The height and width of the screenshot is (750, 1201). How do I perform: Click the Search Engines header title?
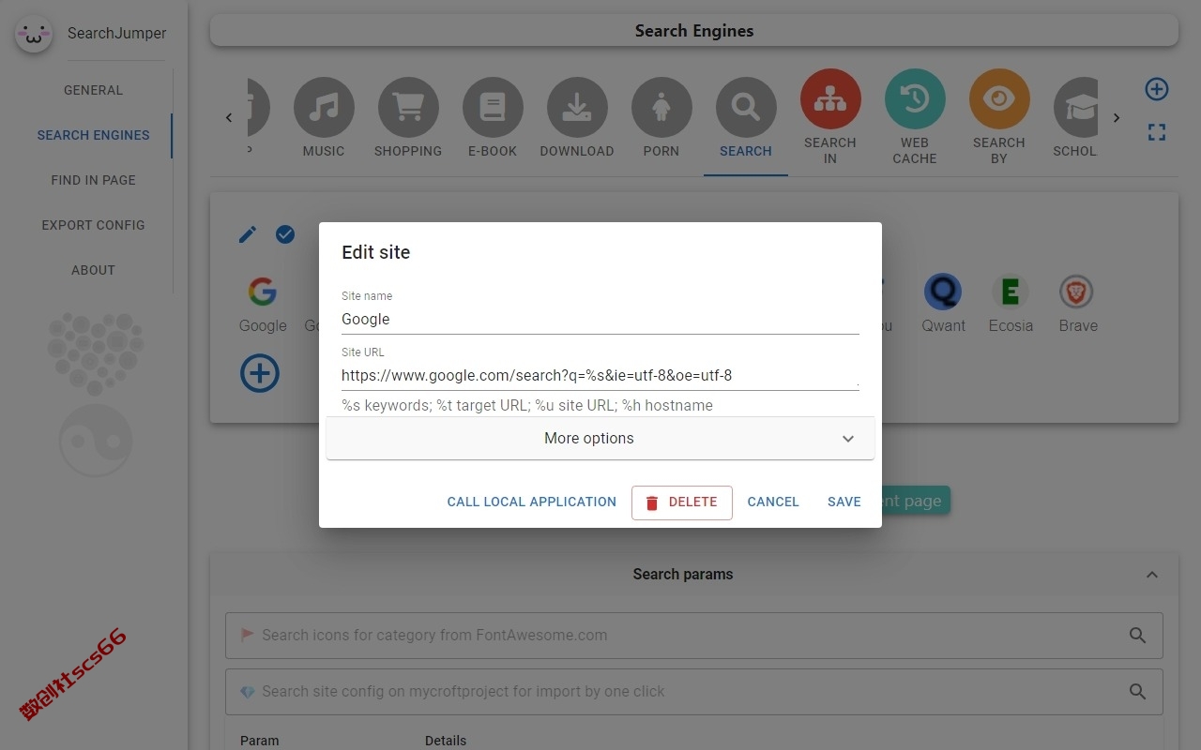[x=694, y=31]
